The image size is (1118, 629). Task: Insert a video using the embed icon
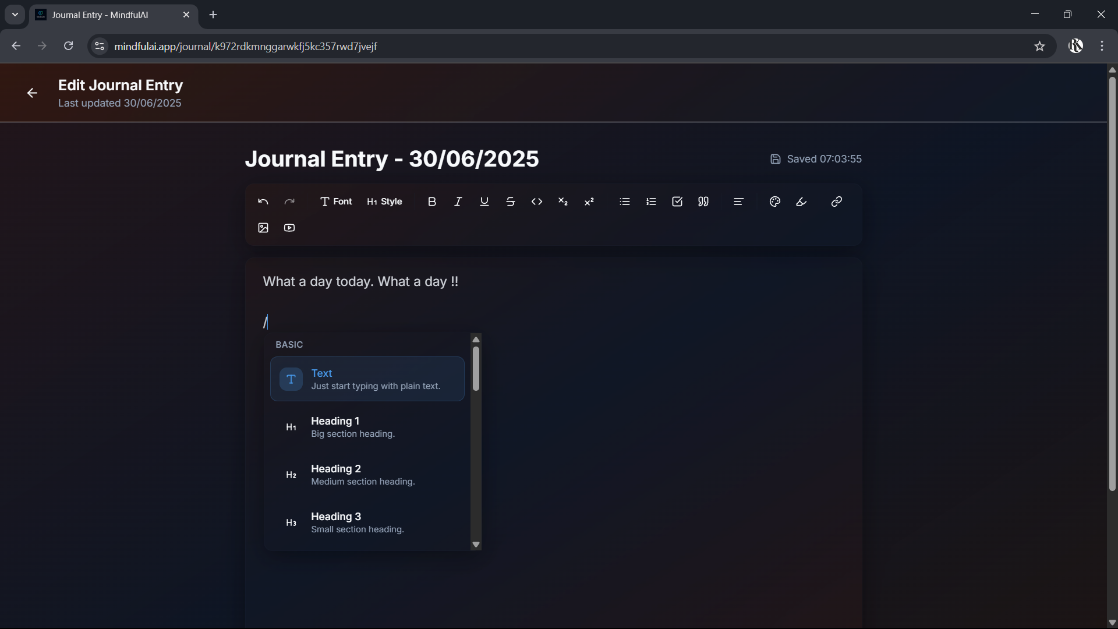[289, 228]
